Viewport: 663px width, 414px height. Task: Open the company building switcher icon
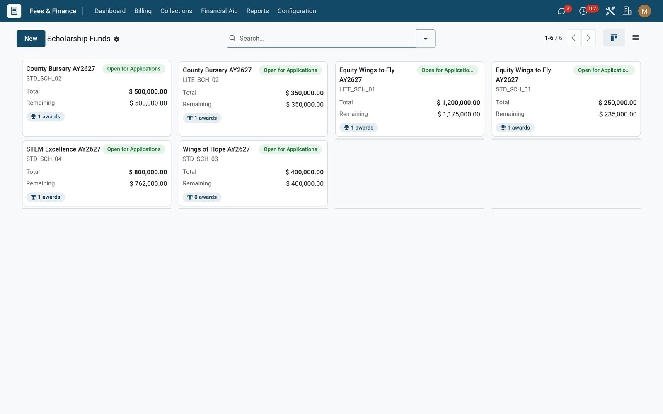coord(627,11)
